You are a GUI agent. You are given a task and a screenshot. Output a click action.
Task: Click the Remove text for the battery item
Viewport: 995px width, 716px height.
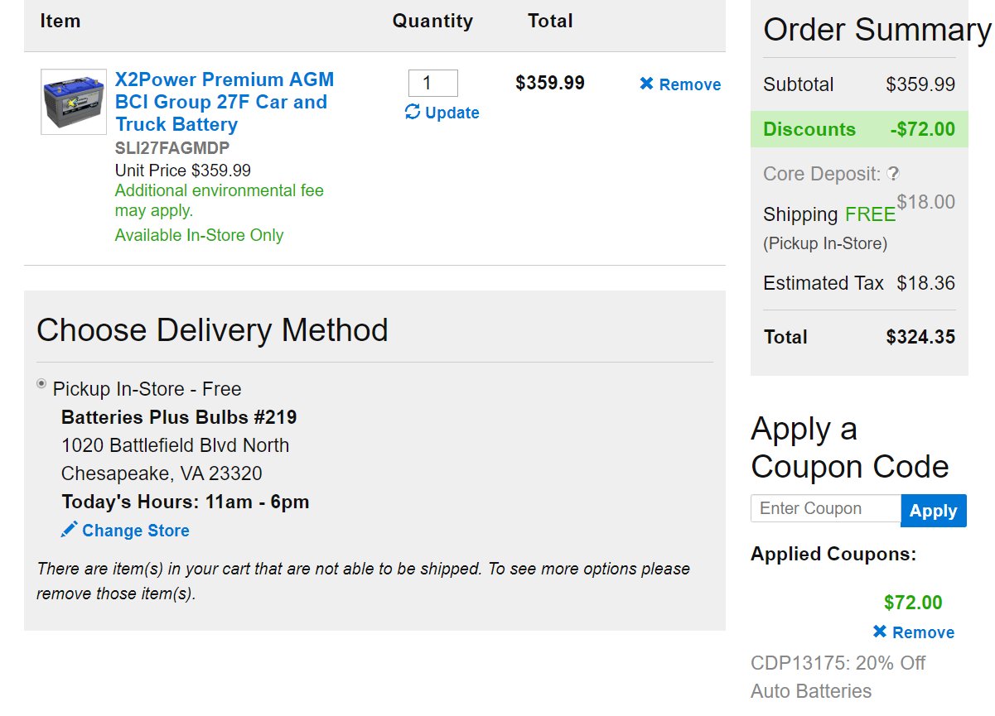690,84
